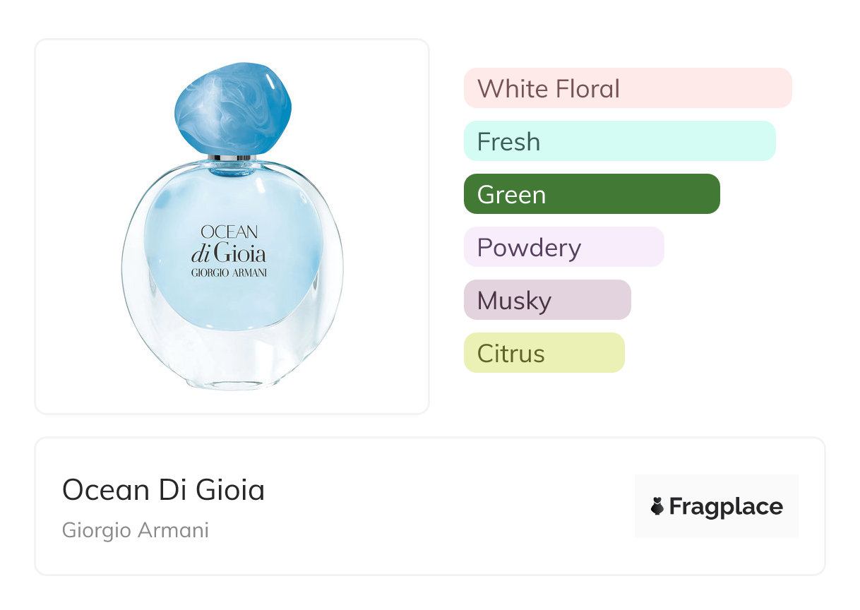Click GIORGIO ARMANI text printed on the bottle
Viewport: 860px width, 610px height.
[x=229, y=273]
